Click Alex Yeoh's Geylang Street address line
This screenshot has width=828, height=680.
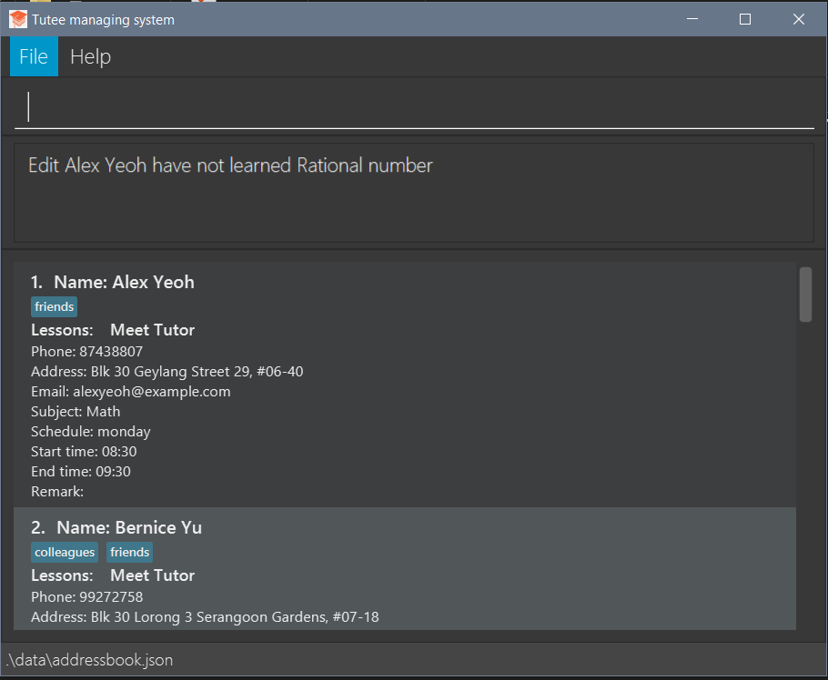167,372
